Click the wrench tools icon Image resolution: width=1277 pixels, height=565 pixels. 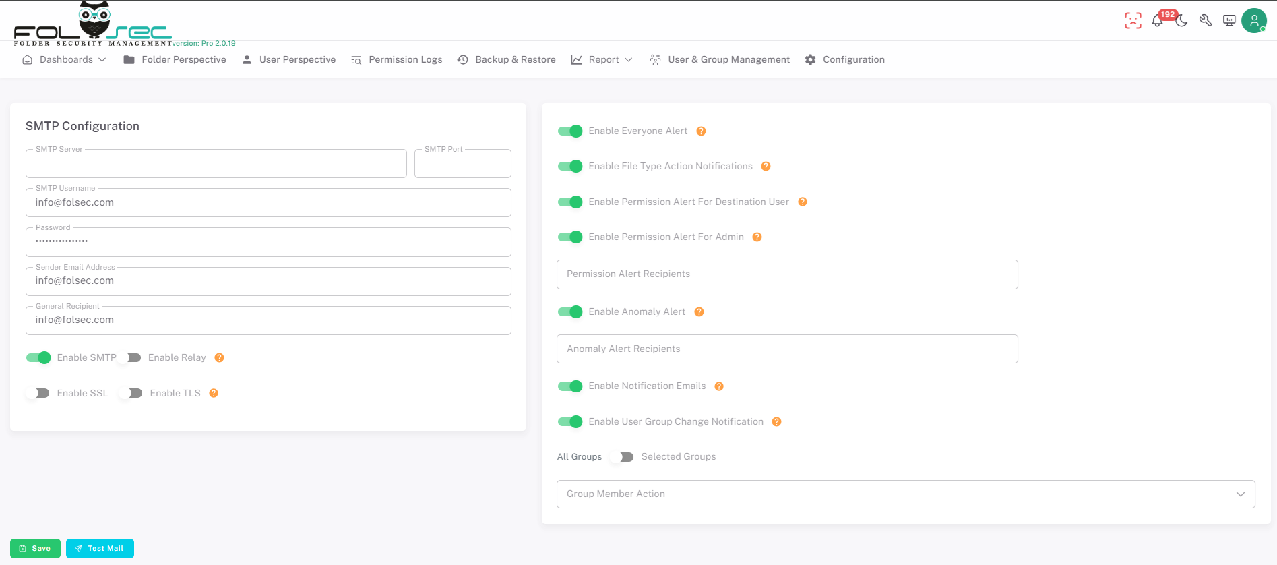click(x=1206, y=21)
